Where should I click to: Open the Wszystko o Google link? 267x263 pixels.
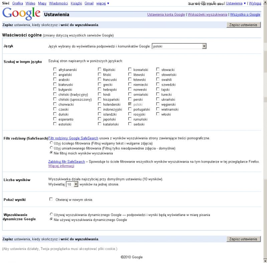245,14
